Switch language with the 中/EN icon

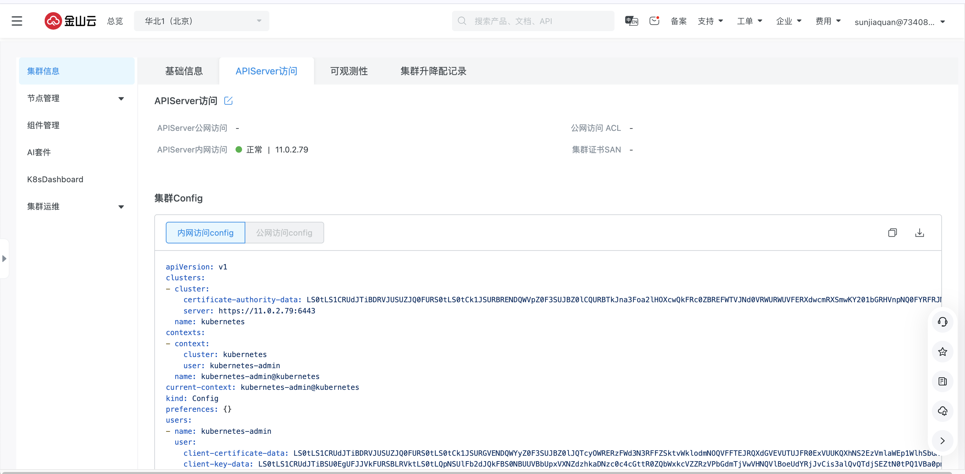point(631,21)
